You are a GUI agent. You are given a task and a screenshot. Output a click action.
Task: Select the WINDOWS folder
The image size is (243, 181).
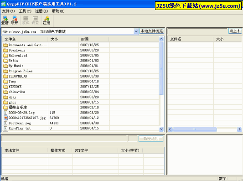(13, 87)
